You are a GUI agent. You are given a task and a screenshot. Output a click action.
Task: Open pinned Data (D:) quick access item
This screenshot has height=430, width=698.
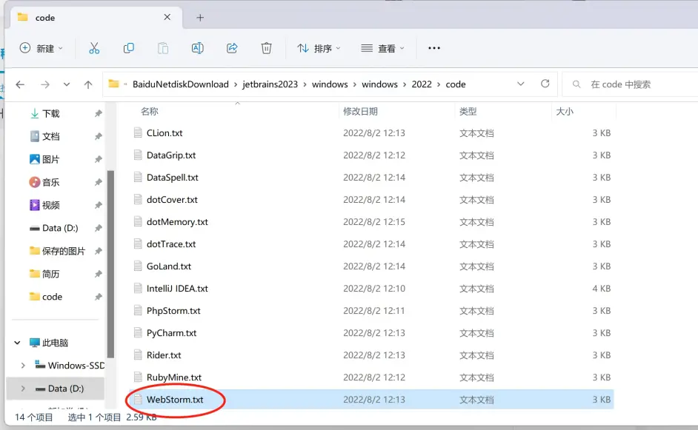tap(55, 228)
